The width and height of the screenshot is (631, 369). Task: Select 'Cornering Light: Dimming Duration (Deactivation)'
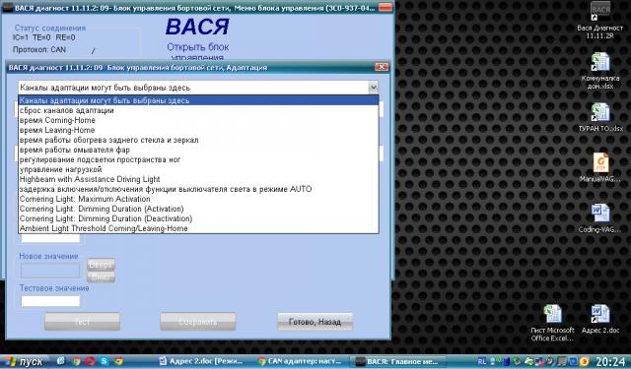point(198,218)
